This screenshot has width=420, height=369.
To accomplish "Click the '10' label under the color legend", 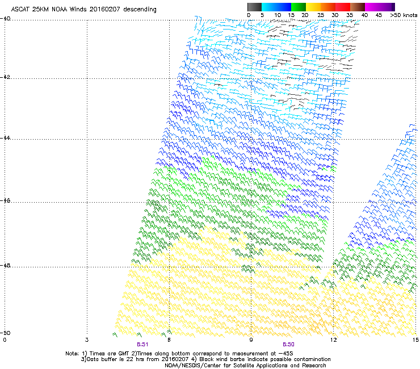I will click(x=278, y=15).
